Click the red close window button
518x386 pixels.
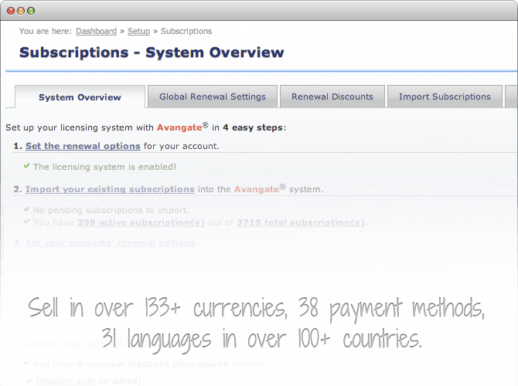pyautogui.click(x=11, y=11)
